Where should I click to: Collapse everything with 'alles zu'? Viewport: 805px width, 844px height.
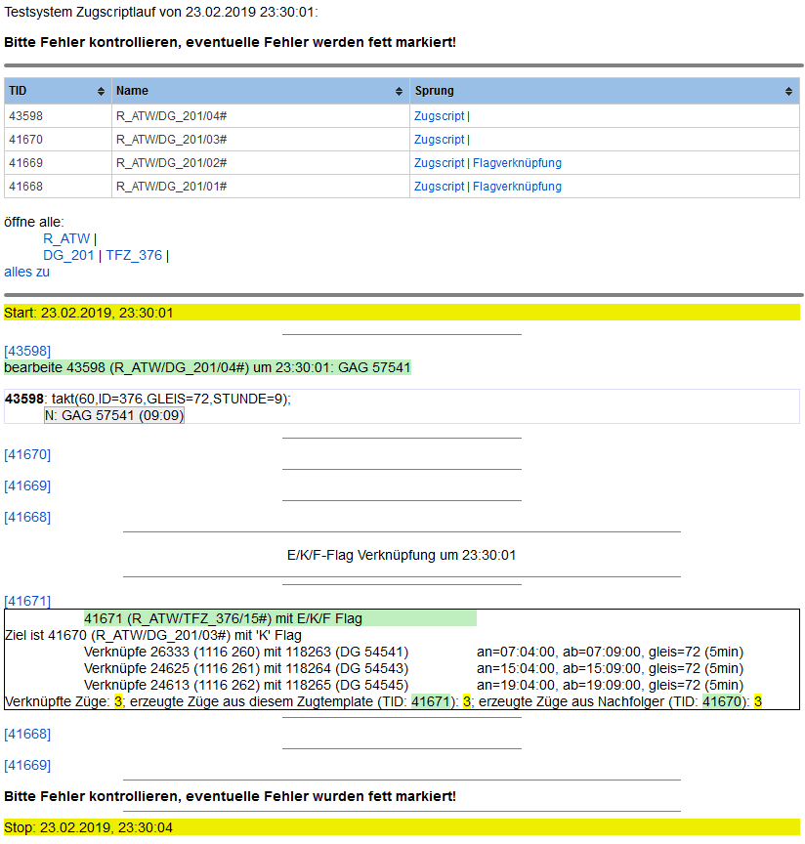(26, 272)
